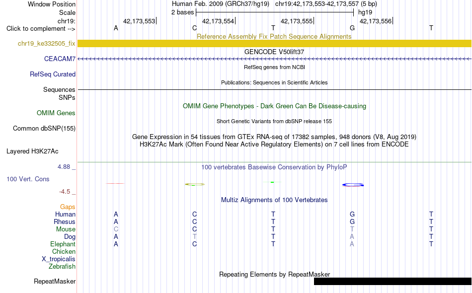Screen dimensions: 472x293
Task: Select the Human species row label
Action: [65, 215]
